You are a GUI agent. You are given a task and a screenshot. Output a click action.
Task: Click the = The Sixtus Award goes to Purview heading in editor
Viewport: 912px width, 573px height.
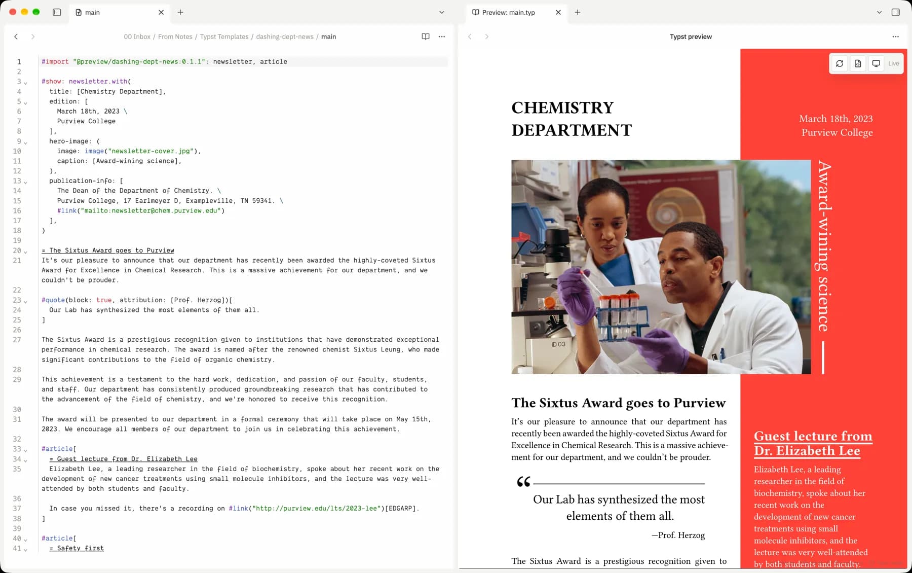tap(108, 250)
